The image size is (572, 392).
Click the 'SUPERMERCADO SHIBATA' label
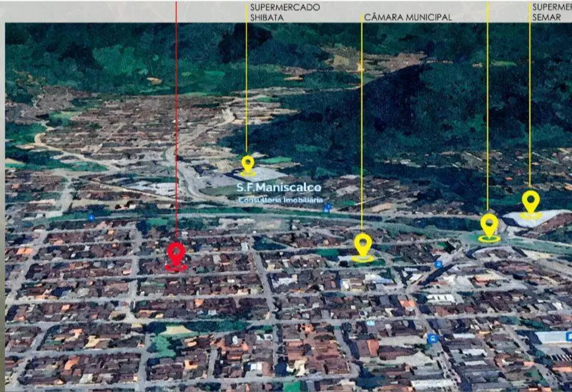coord(284,13)
